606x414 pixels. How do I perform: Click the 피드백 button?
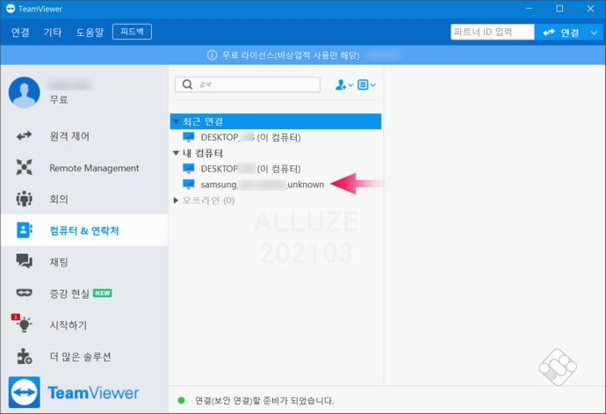pos(132,32)
